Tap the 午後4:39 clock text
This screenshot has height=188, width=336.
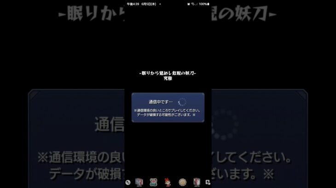coord(133,4)
